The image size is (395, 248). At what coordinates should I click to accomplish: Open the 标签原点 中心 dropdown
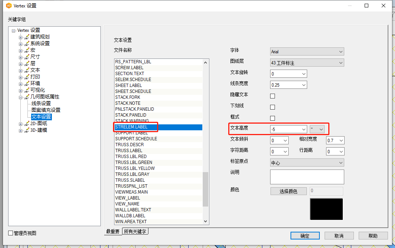307,162
